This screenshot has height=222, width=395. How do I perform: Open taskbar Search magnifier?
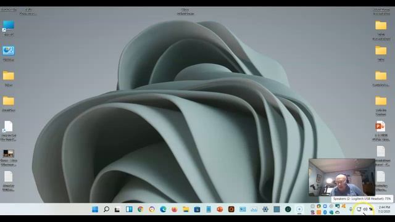[106, 209]
